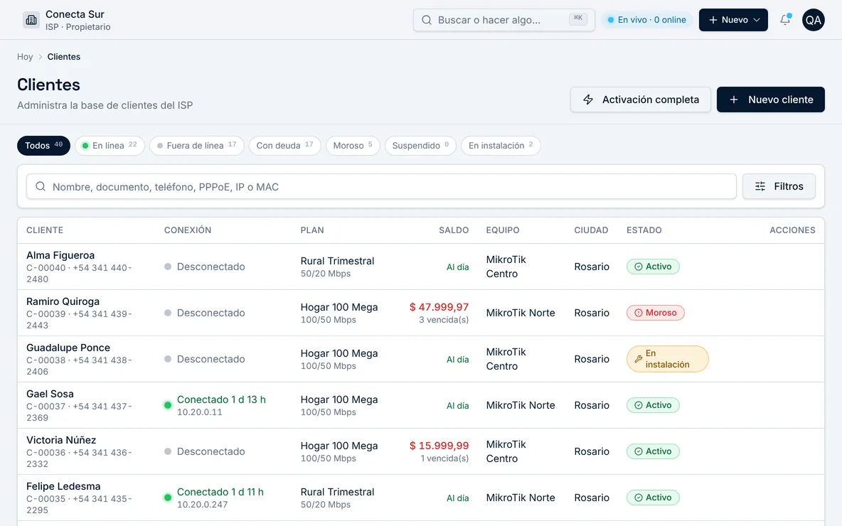Open the notifications bell
The width and height of the screenshot is (842, 526).
[x=785, y=20]
